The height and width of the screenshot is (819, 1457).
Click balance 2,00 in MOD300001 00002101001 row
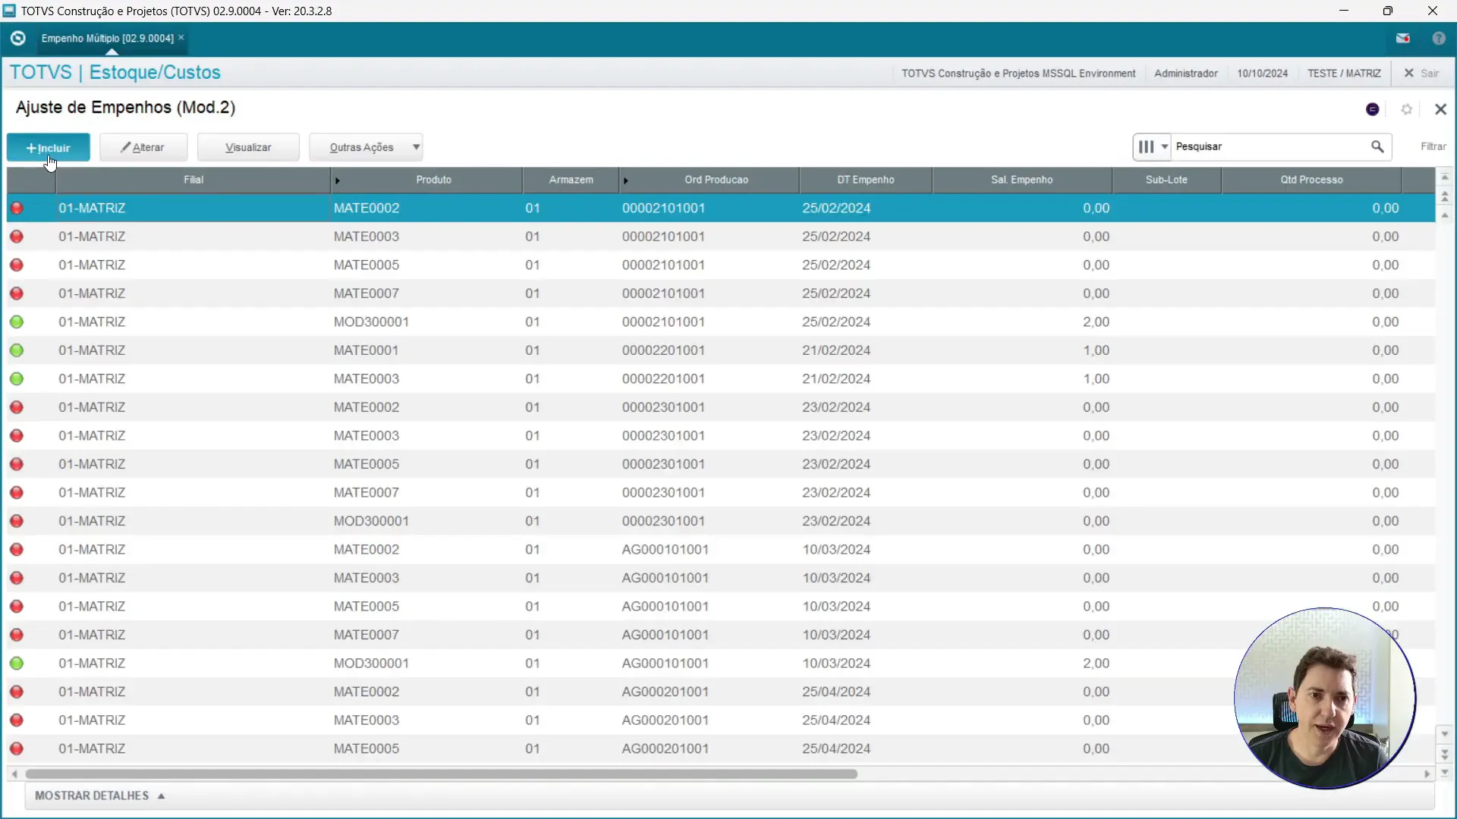[1096, 322]
